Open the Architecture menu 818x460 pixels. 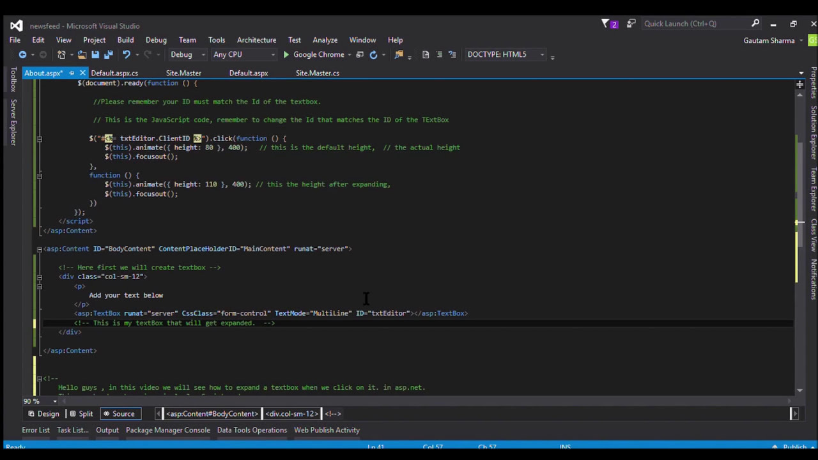pos(256,40)
